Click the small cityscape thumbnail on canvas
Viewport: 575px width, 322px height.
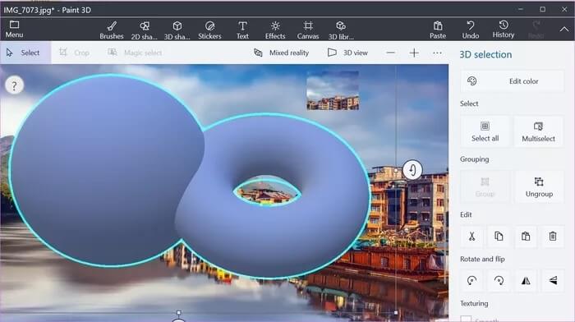(x=333, y=90)
